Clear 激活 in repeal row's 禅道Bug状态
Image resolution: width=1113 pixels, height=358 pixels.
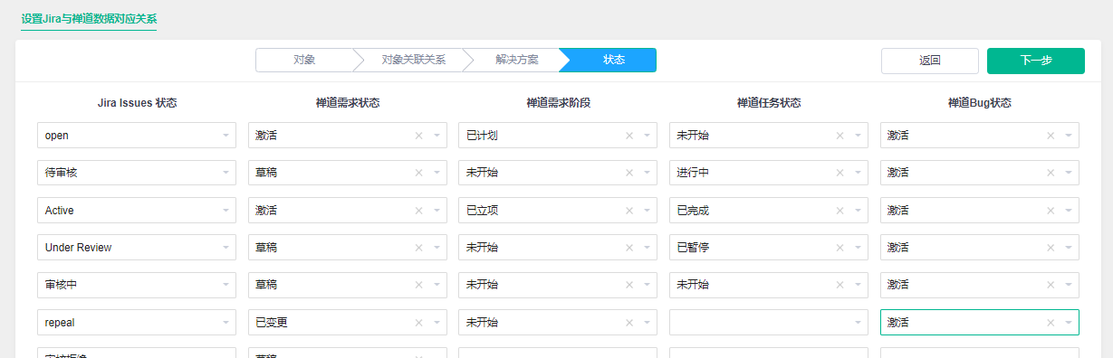tap(1051, 323)
